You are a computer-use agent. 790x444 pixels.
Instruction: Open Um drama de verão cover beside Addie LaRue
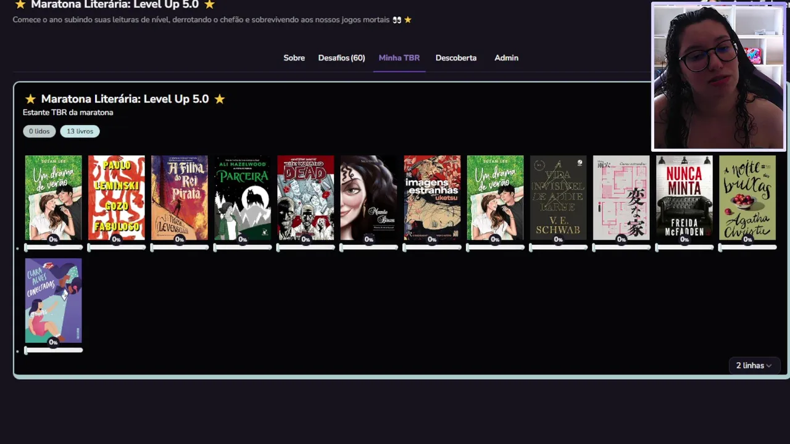tap(495, 197)
